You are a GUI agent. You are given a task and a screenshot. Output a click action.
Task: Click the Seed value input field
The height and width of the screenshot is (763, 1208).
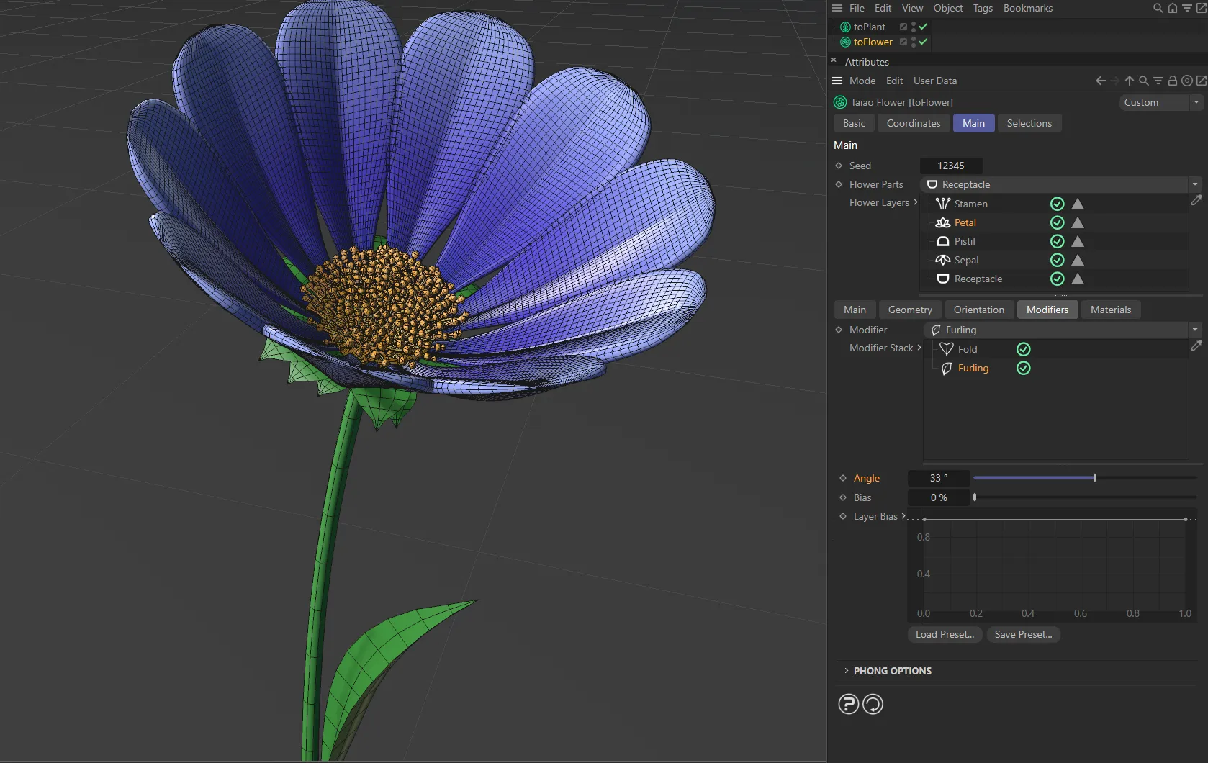950,165
